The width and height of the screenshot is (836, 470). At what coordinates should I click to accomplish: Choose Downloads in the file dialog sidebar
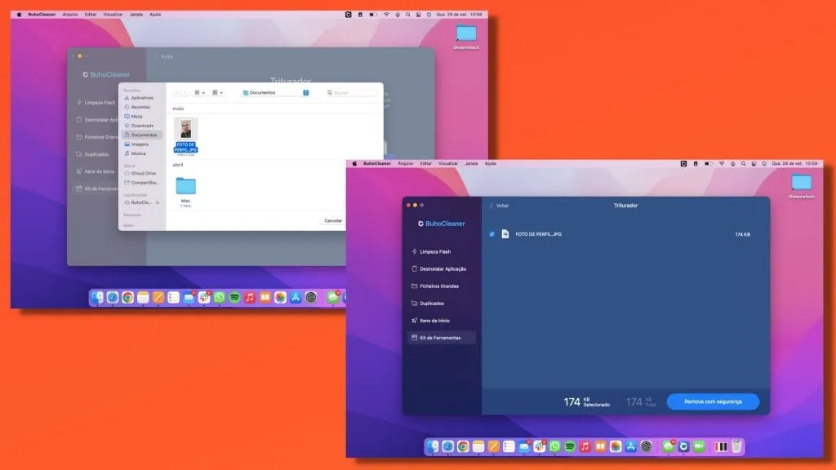point(142,126)
